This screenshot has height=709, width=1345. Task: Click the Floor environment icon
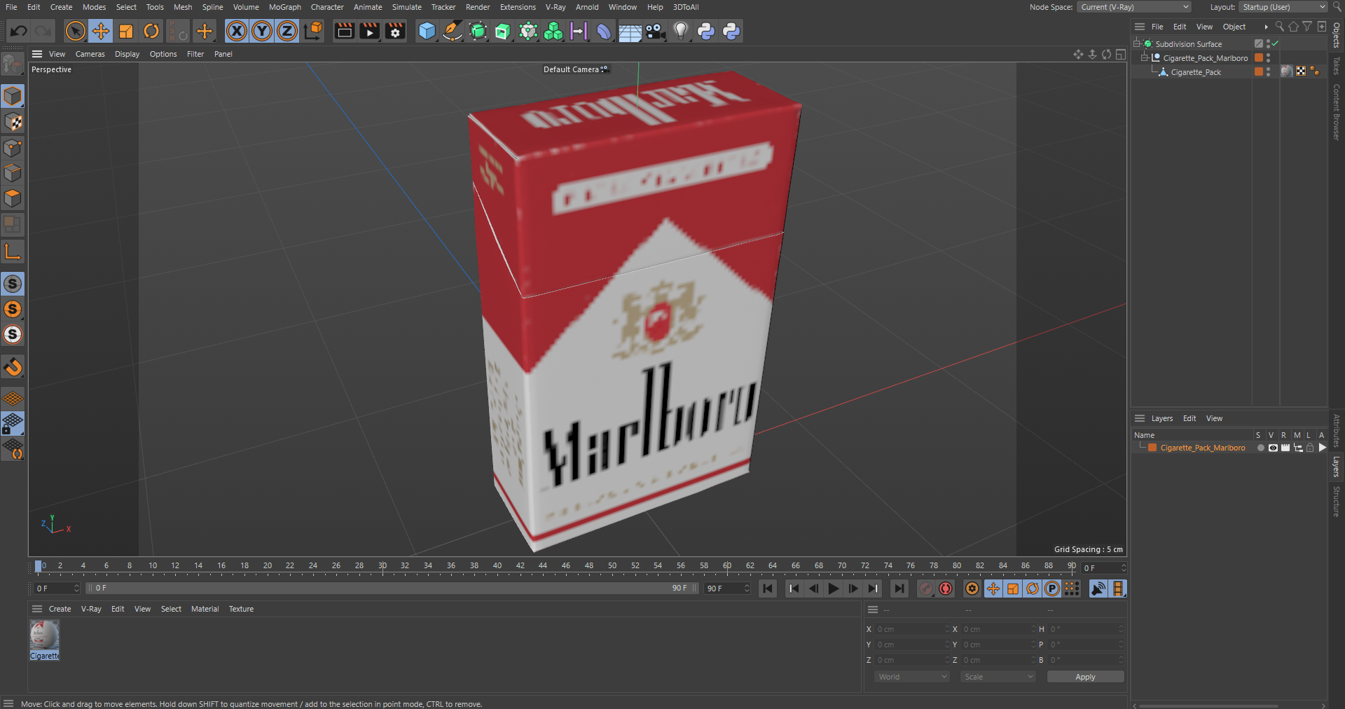[629, 31]
